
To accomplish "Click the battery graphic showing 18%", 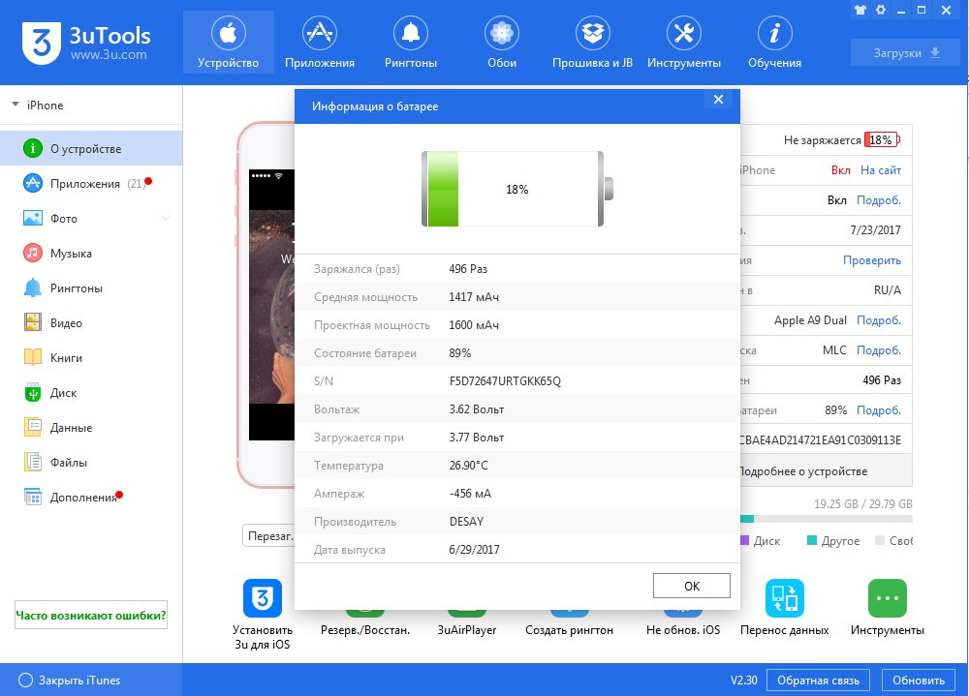I will (517, 189).
